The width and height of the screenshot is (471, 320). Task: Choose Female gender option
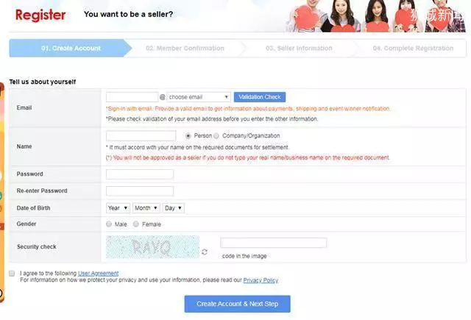click(x=135, y=224)
